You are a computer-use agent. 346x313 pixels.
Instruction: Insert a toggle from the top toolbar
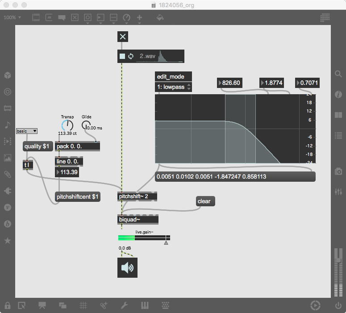[75, 17]
